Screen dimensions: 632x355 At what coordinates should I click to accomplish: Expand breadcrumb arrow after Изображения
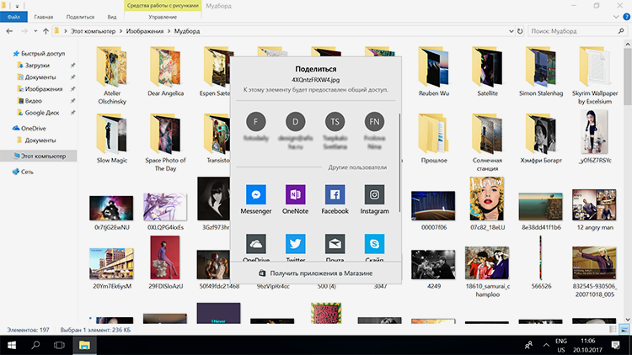(169, 31)
